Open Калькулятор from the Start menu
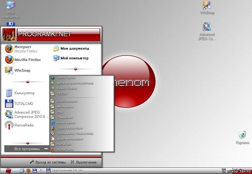 pos(20,93)
